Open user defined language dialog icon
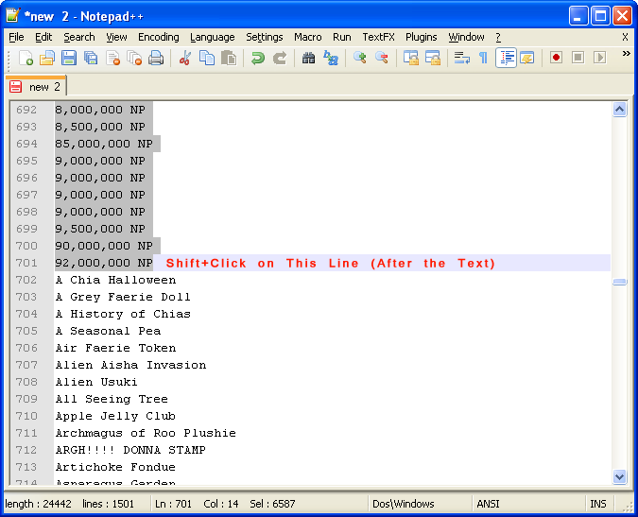Viewport: 638px width, 517px height. pos(527,58)
